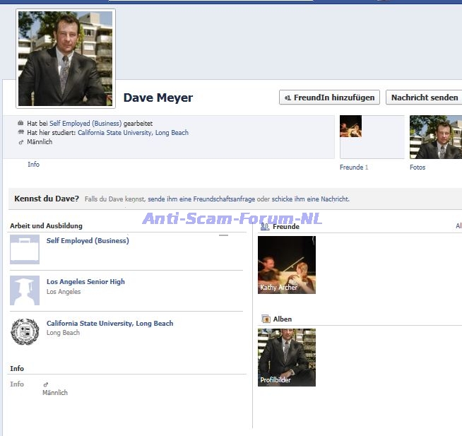The height and width of the screenshot is (436, 462).
Task: Open California State University link in summary
Action: (133, 132)
